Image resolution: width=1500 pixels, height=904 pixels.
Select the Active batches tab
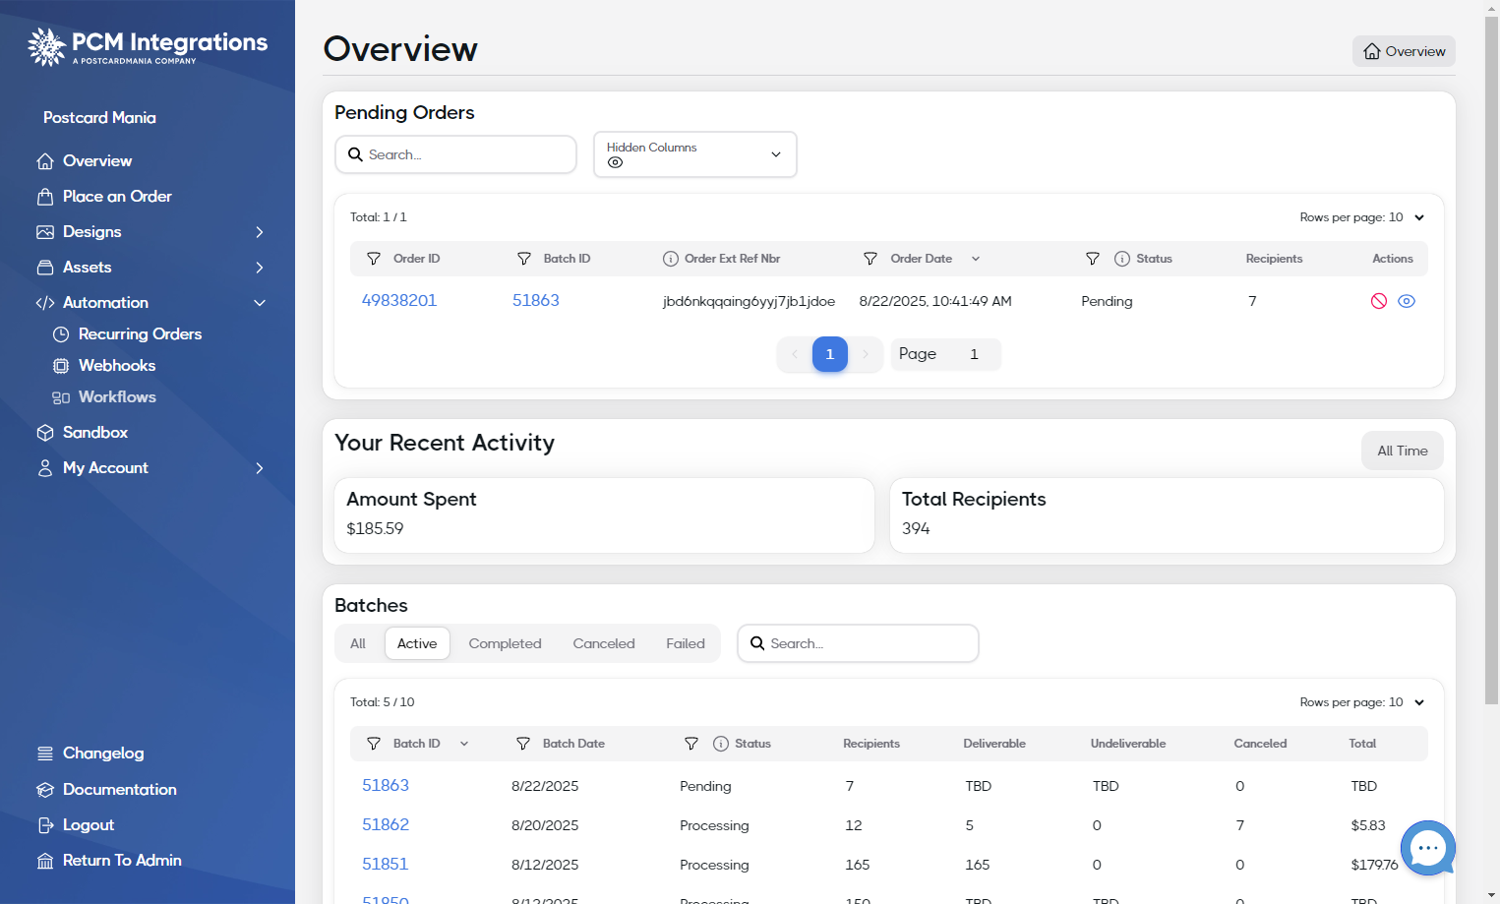click(x=417, y=643)
